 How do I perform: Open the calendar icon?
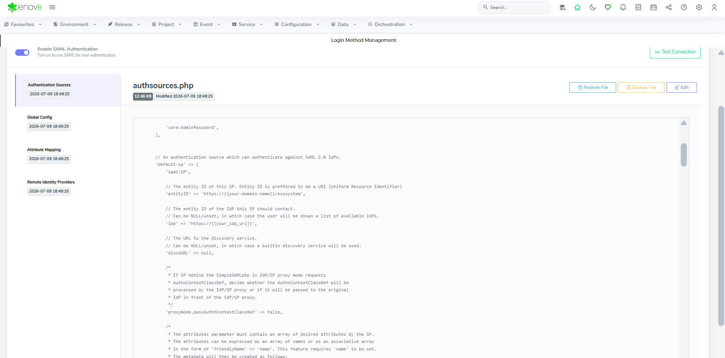tap(653, 7)
